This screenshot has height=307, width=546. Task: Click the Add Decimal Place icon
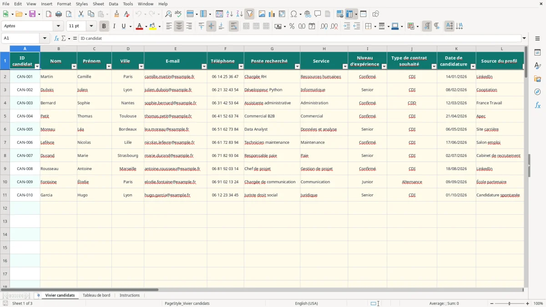tap(324, 26)
